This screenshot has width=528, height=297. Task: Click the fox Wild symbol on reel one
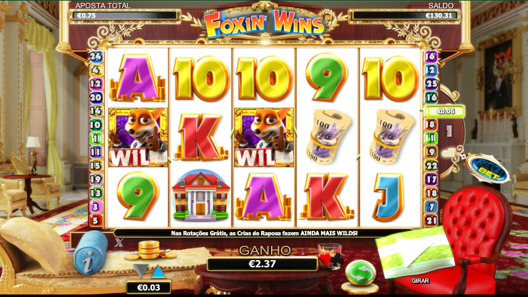pyautogui.click(x=138, y=137)
